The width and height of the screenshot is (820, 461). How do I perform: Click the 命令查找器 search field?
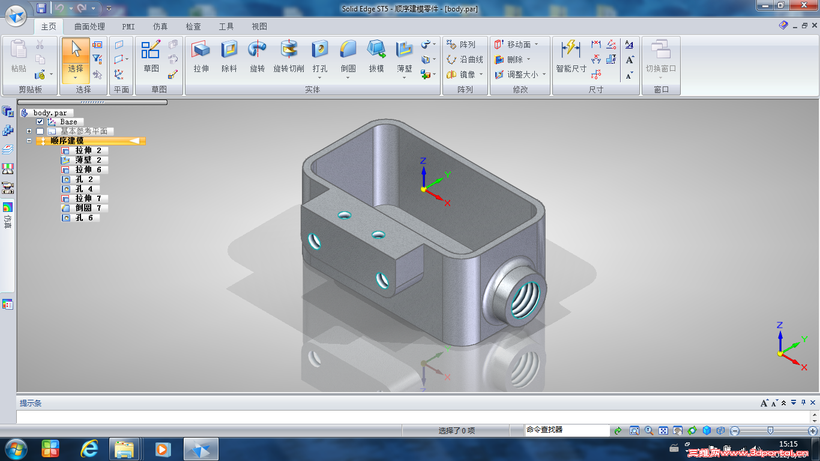[x=567, y=430]
